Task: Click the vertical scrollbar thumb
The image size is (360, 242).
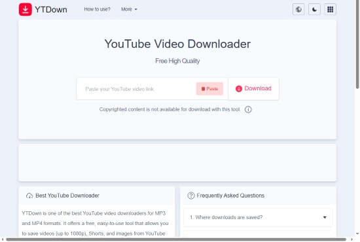Action: point(357,44)
